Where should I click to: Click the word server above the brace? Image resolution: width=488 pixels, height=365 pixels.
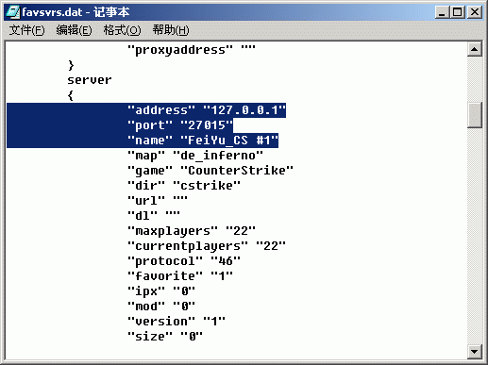(x=90, y=80)
